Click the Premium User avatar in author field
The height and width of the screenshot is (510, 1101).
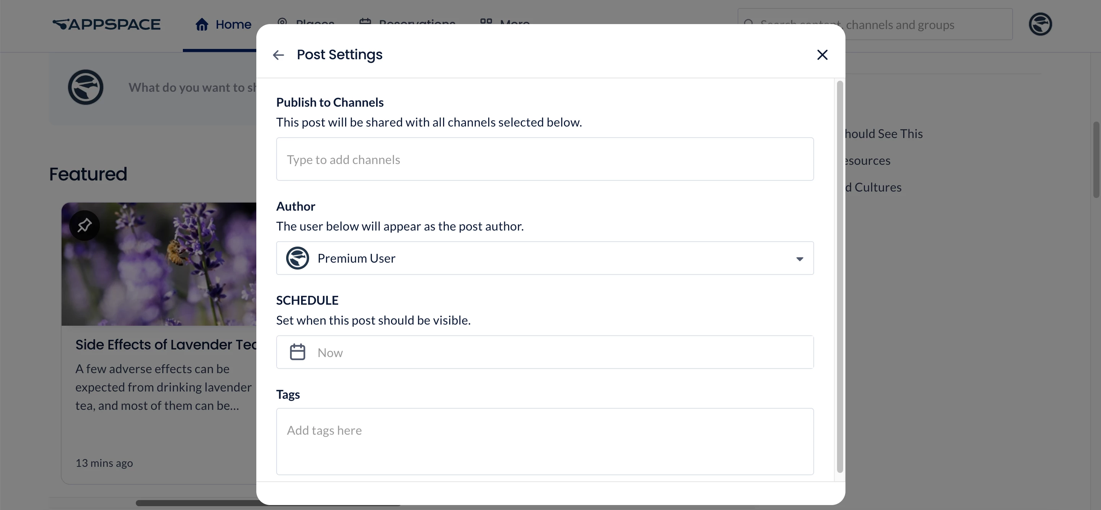click(298, 258)
